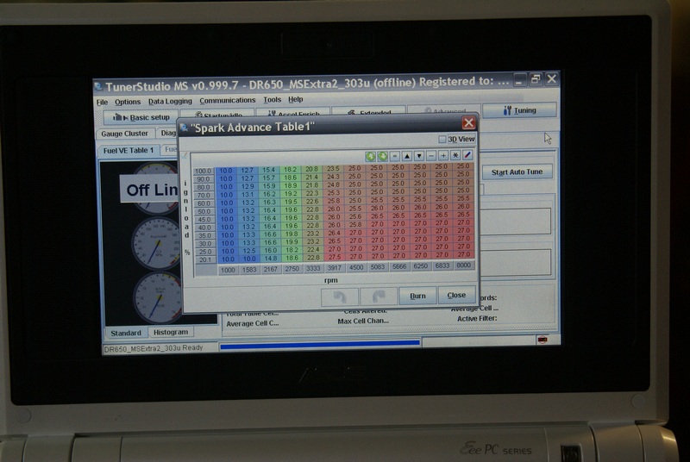Click the Start Auto Tune button
Screen dimensions: 690x462
(x=517, y=172)
